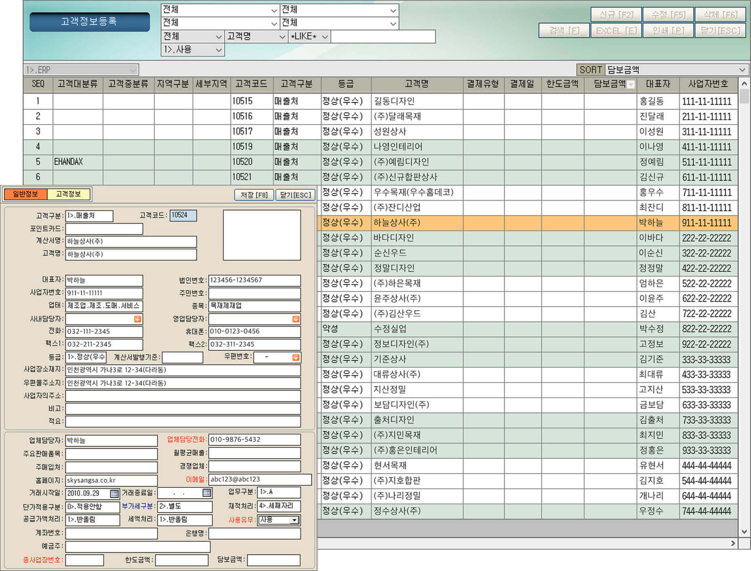Image resolution: width=751 pixels, height=571 pixels.
Task: Expand the 사용유무 dropdown
Action: [295, 520]
